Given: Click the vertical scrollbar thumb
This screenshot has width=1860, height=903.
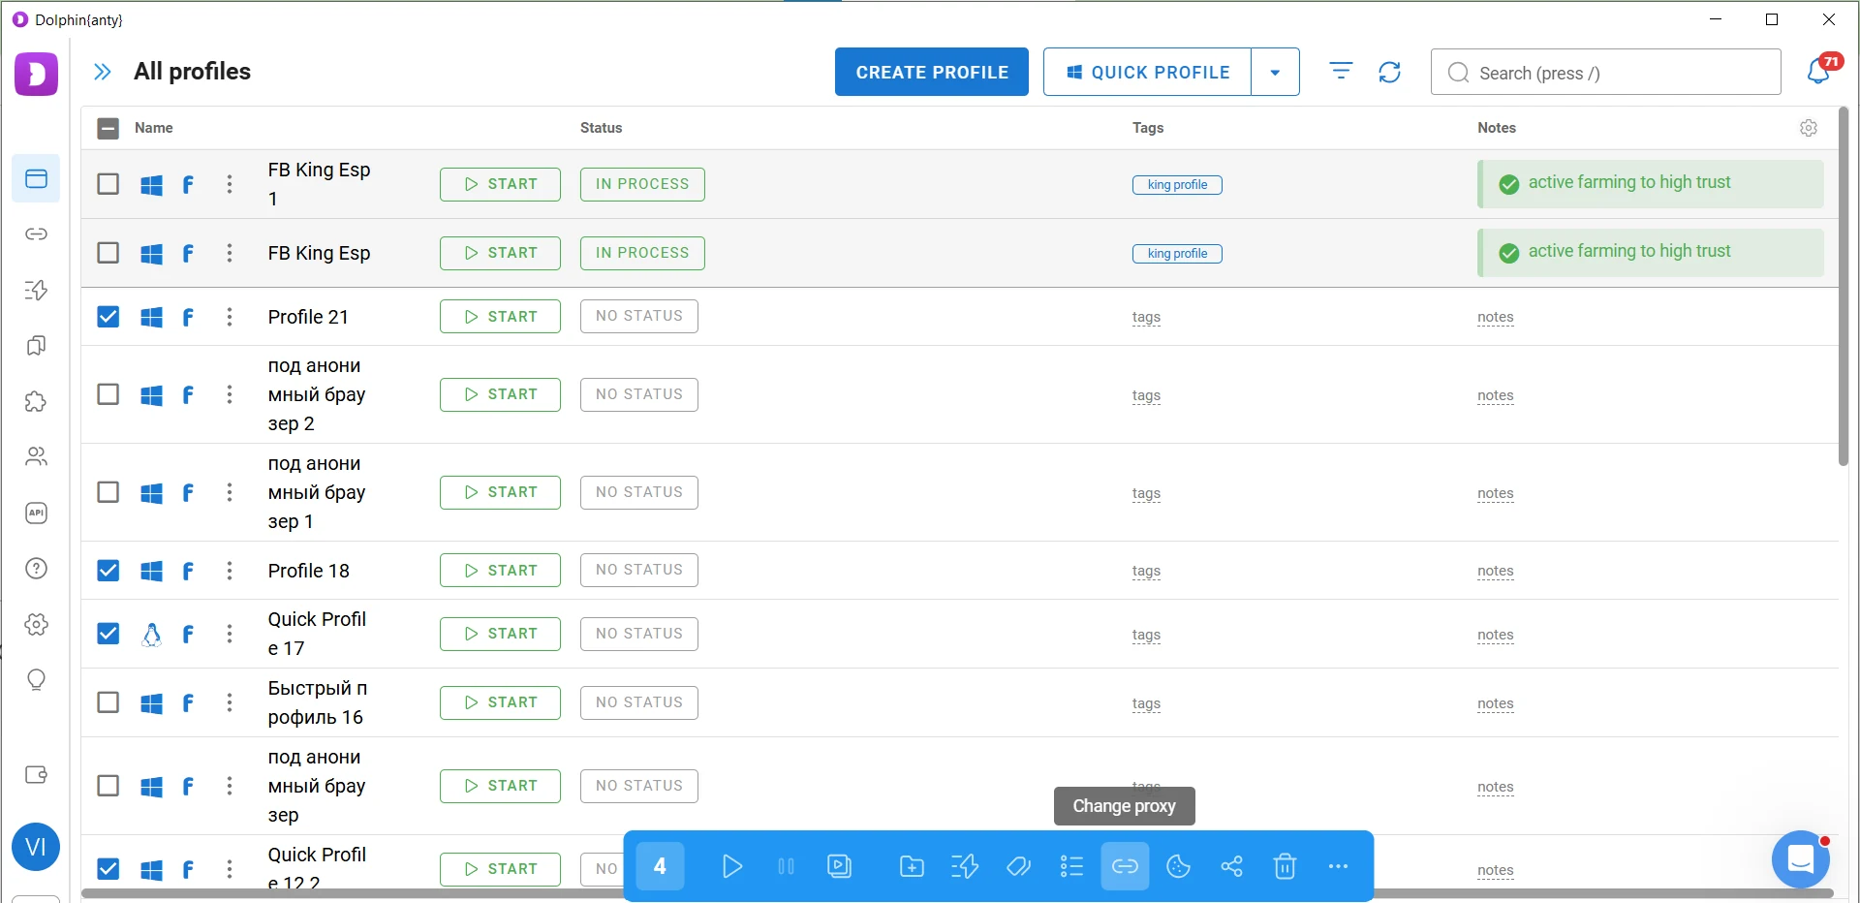Looking at the screenshot, I should coord(1844,287).
